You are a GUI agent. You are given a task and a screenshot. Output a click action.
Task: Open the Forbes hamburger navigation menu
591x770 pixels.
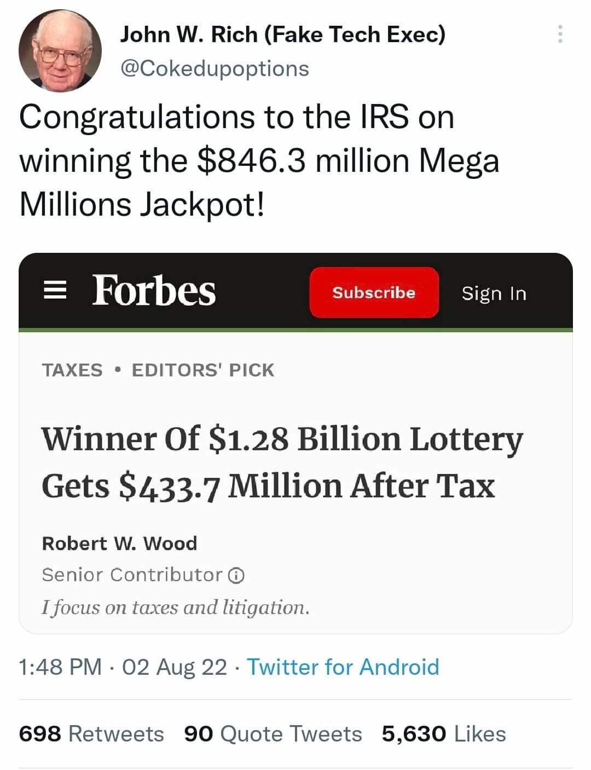click(x=55, y=293)
